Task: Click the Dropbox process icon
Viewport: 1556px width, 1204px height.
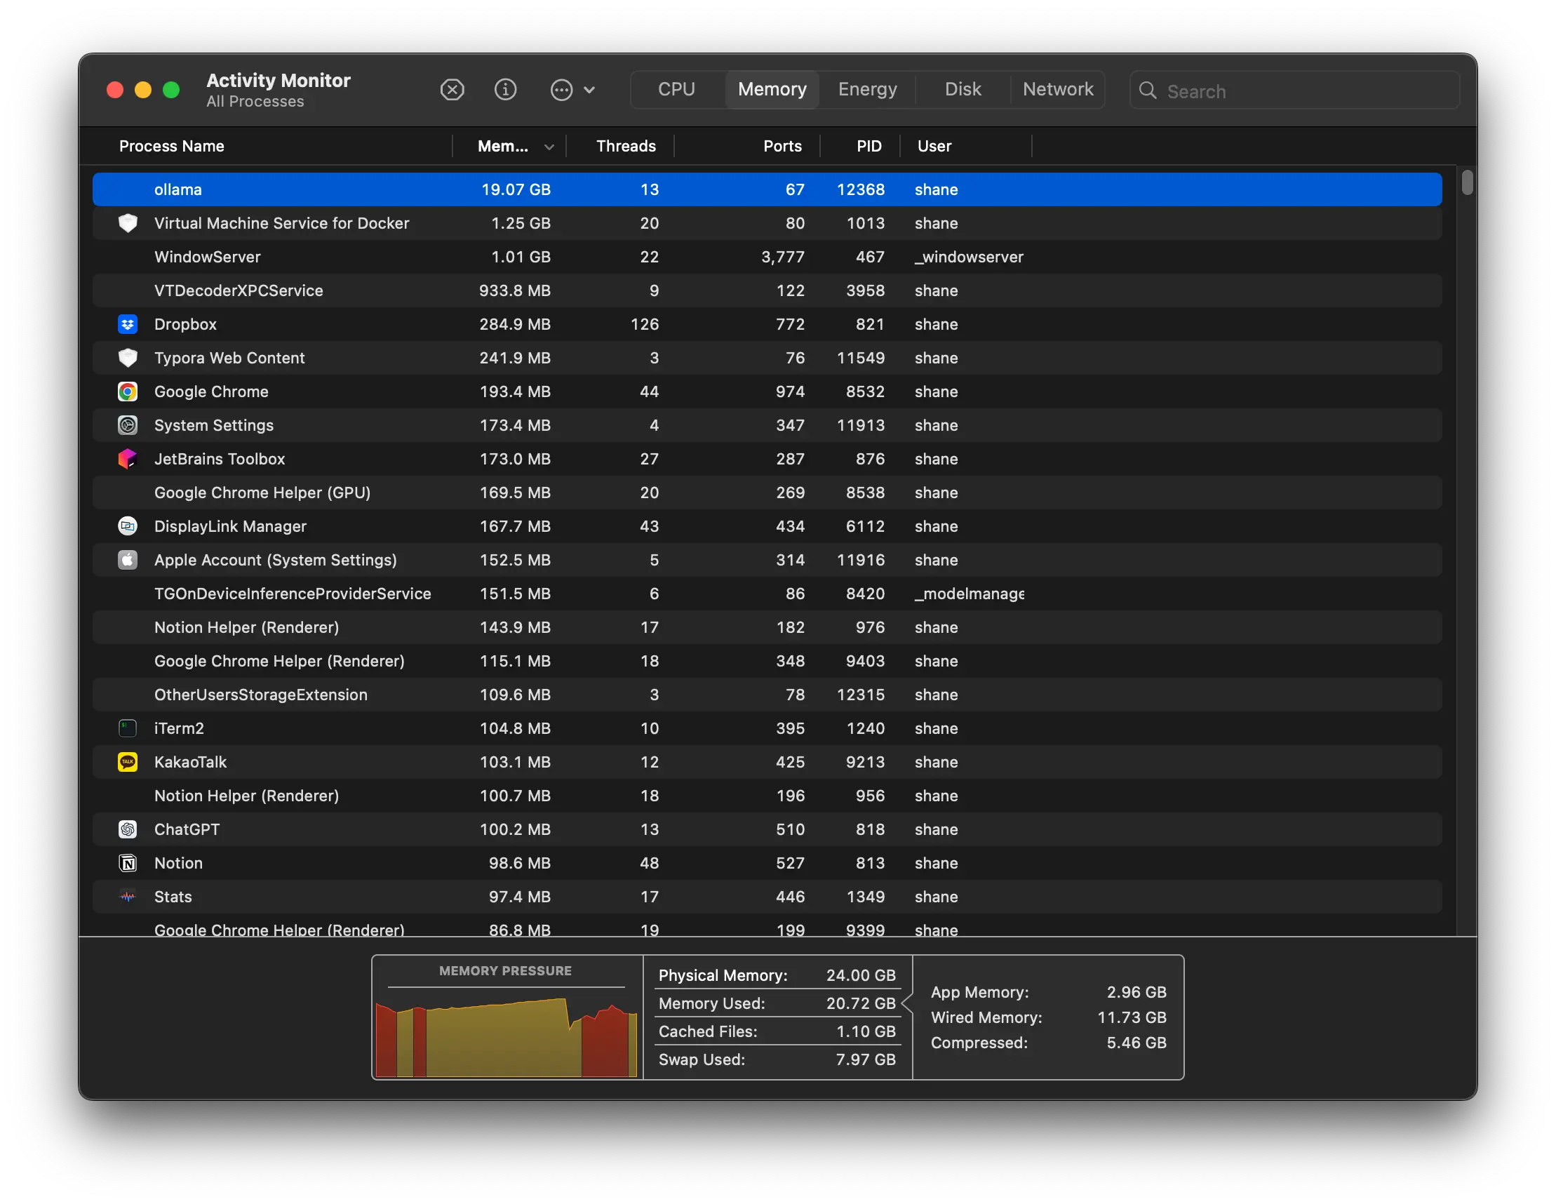Action: coord(128,324)
